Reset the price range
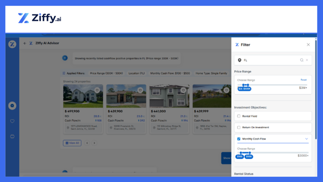This screenshot has width=323, height=182. (304, 80)
